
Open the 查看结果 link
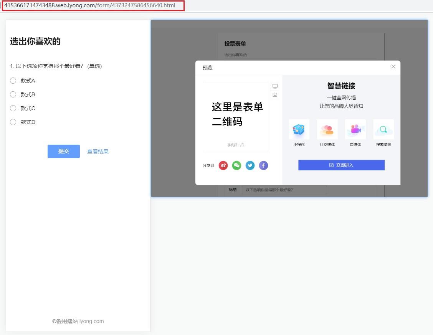[x=98, y=152]
